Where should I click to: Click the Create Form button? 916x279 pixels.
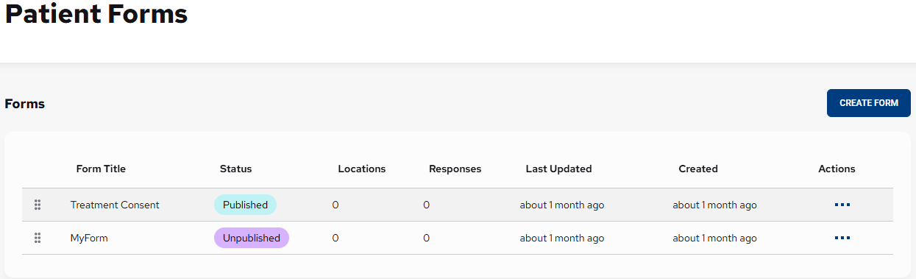869,103
